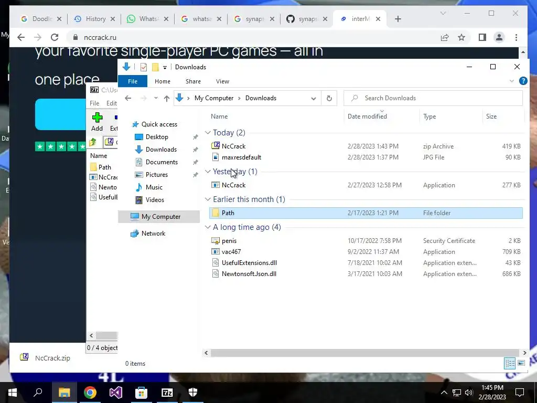Select Newtonsoft.Json.dll file
537x403 pixels.
(x=366, y=274)
